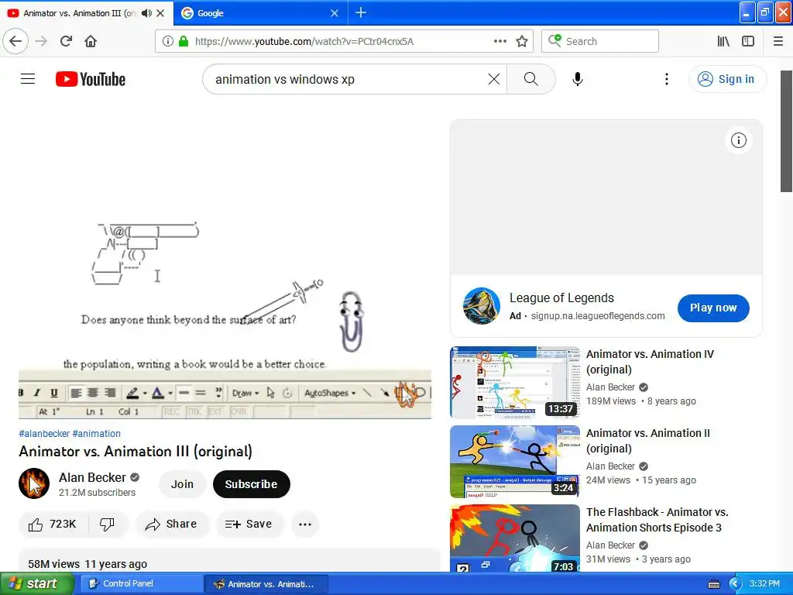Click Animator vs. Animation II (original) title
Image resolution: width=793 pixels, height=595 pixels.
648,441
